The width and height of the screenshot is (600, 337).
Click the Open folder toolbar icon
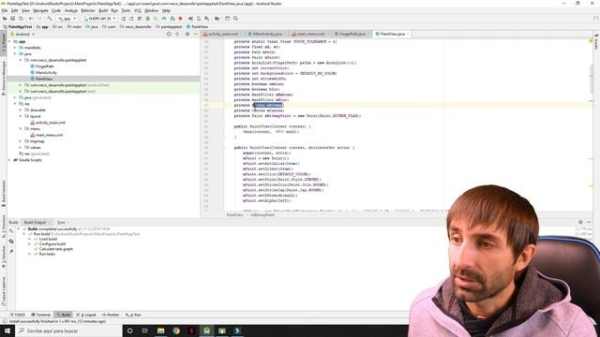[5, 19]
